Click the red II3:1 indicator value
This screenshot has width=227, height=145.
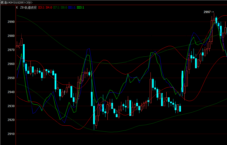click(x=41, y=8)
